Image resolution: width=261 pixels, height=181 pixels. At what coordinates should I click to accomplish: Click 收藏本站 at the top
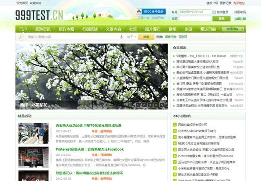pos(35,3)
